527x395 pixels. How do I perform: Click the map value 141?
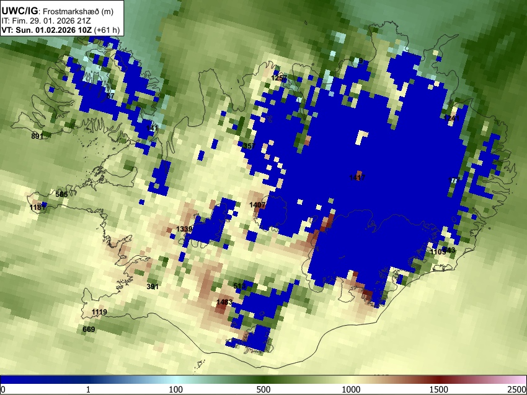153,128
